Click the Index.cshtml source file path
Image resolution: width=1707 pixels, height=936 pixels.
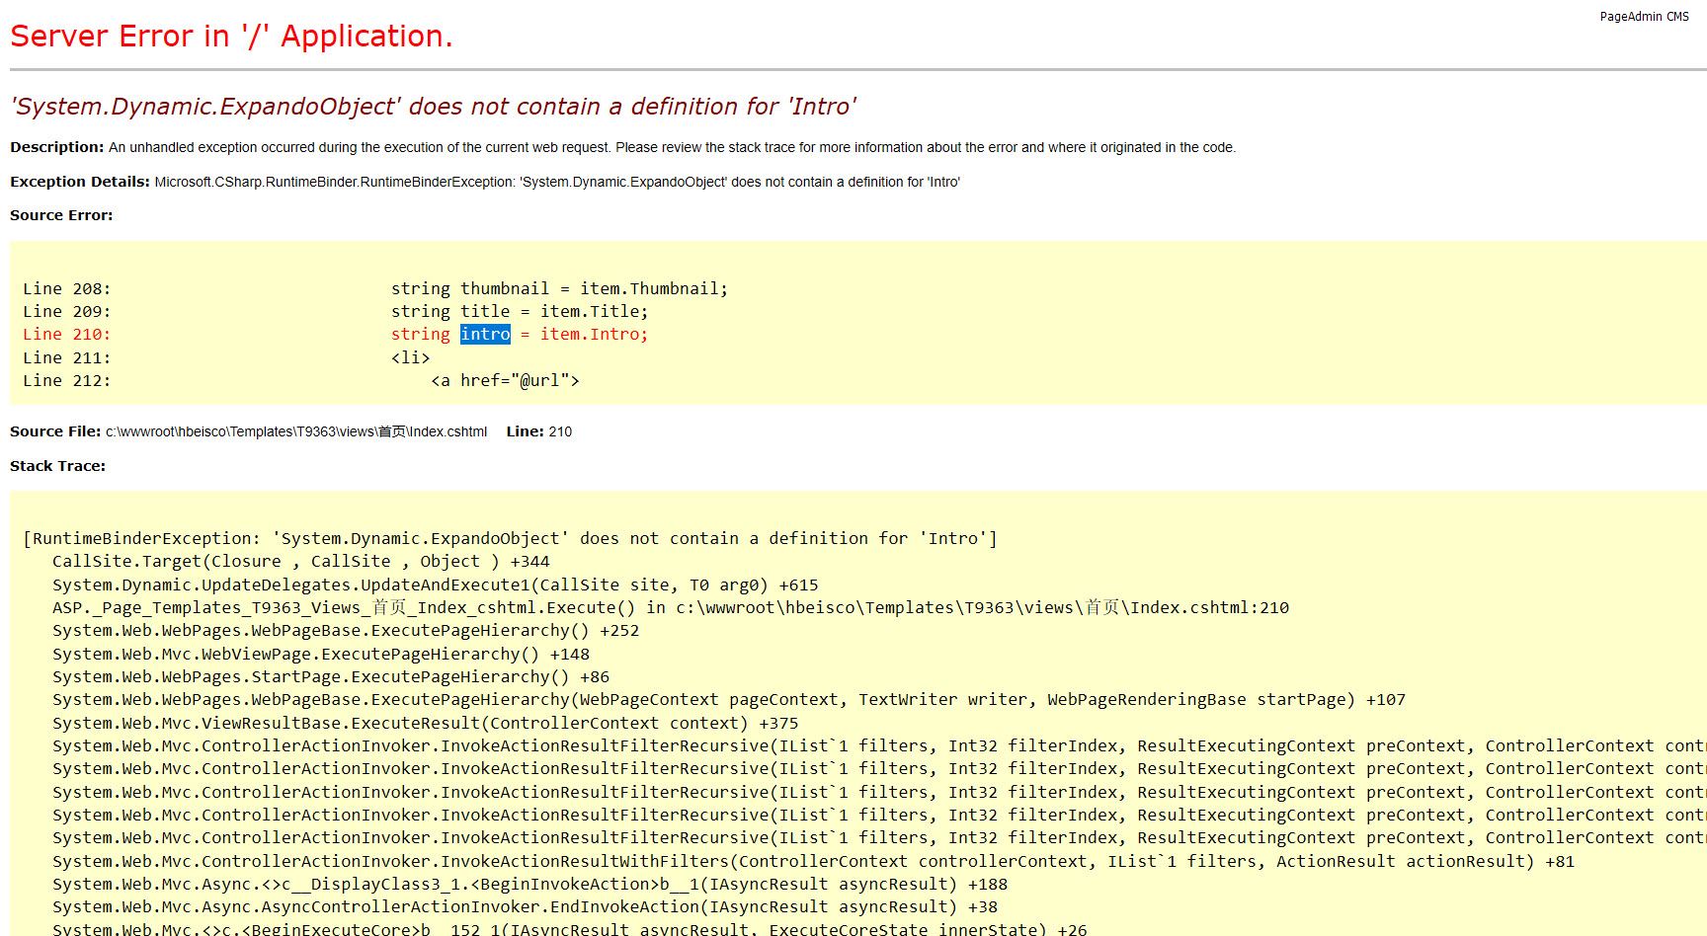296,431
